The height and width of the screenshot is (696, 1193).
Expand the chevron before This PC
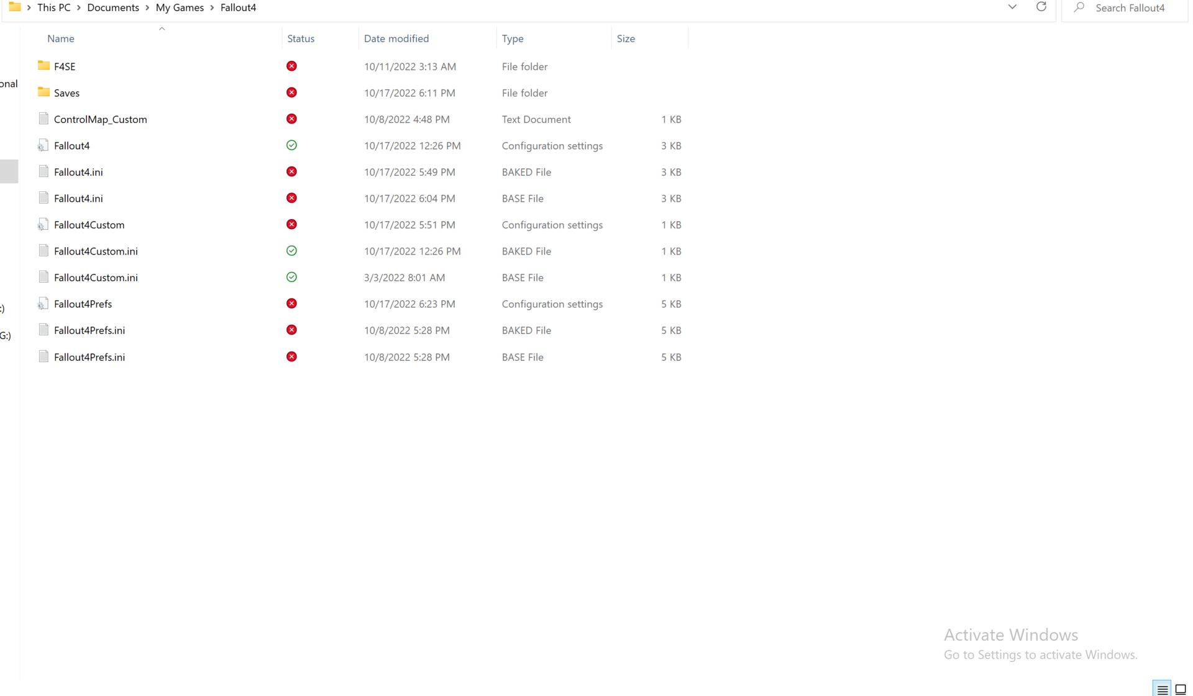pos(29,7)
